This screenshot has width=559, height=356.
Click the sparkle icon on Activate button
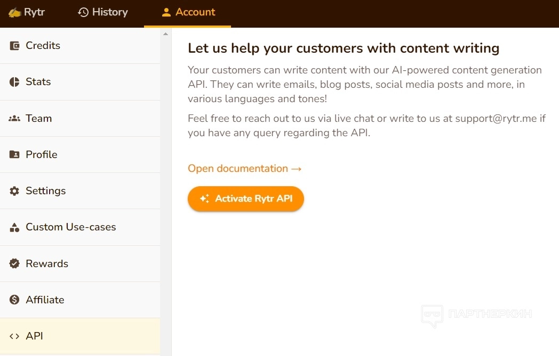point(204,198)
